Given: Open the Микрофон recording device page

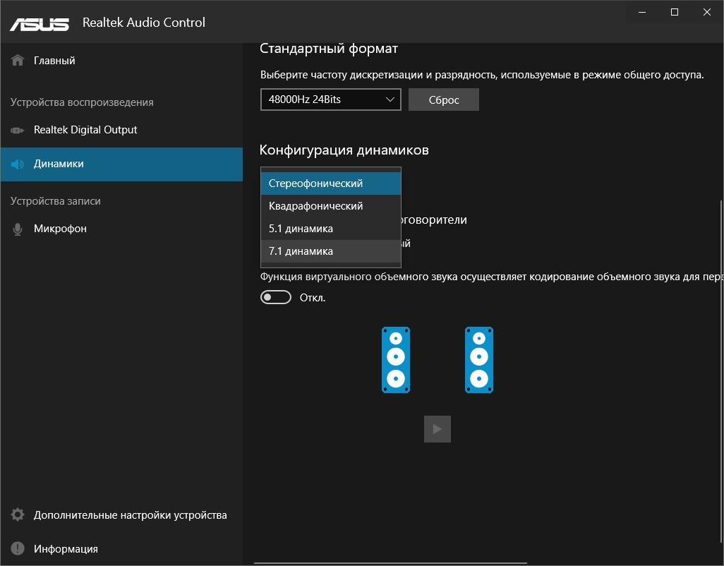Looking at the screenshot, I should click(x=60, y=229).
